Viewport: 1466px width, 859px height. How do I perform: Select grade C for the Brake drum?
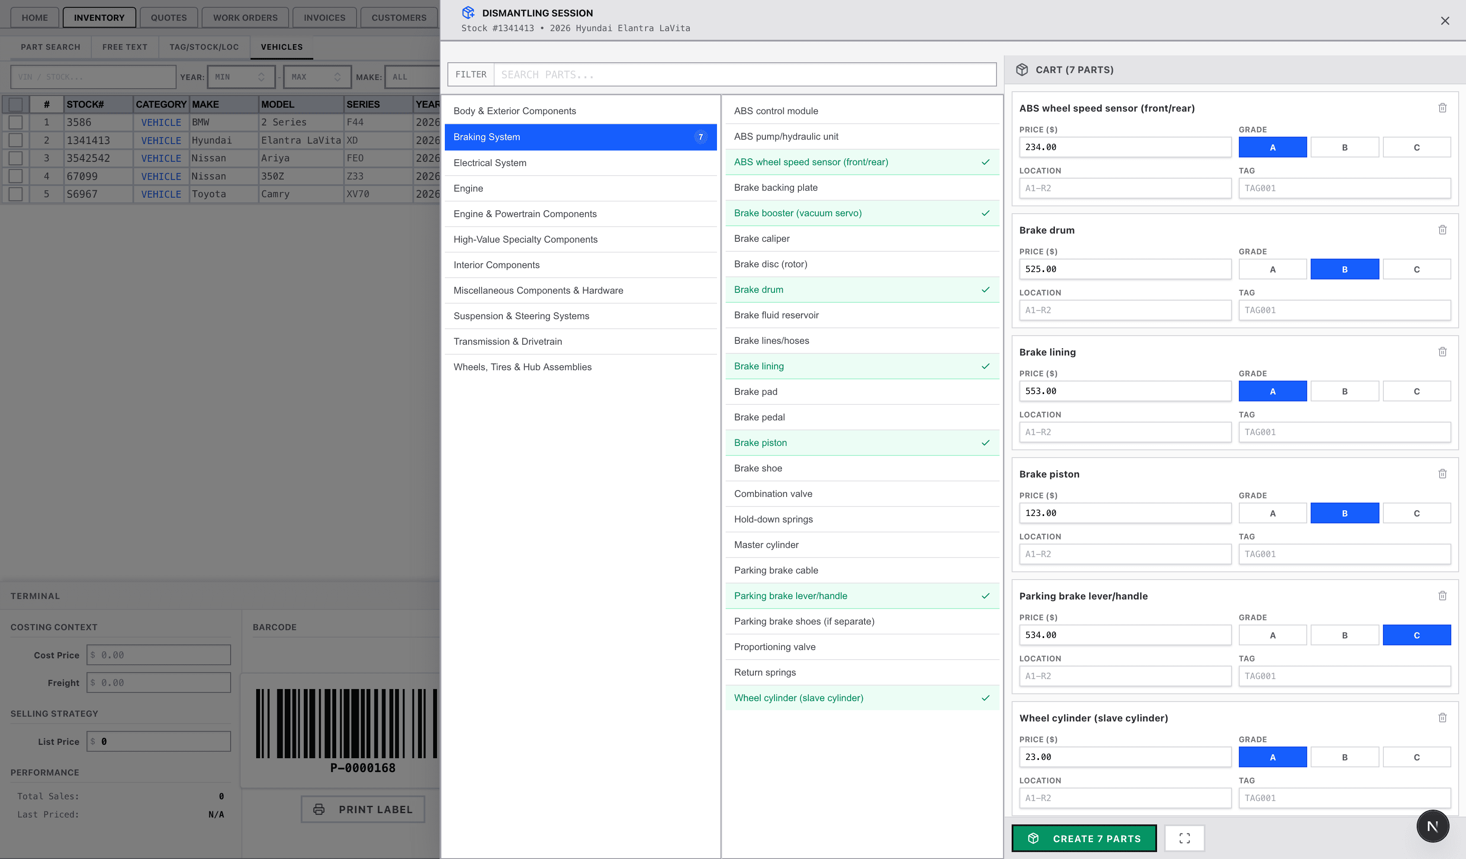point(1417,269)
